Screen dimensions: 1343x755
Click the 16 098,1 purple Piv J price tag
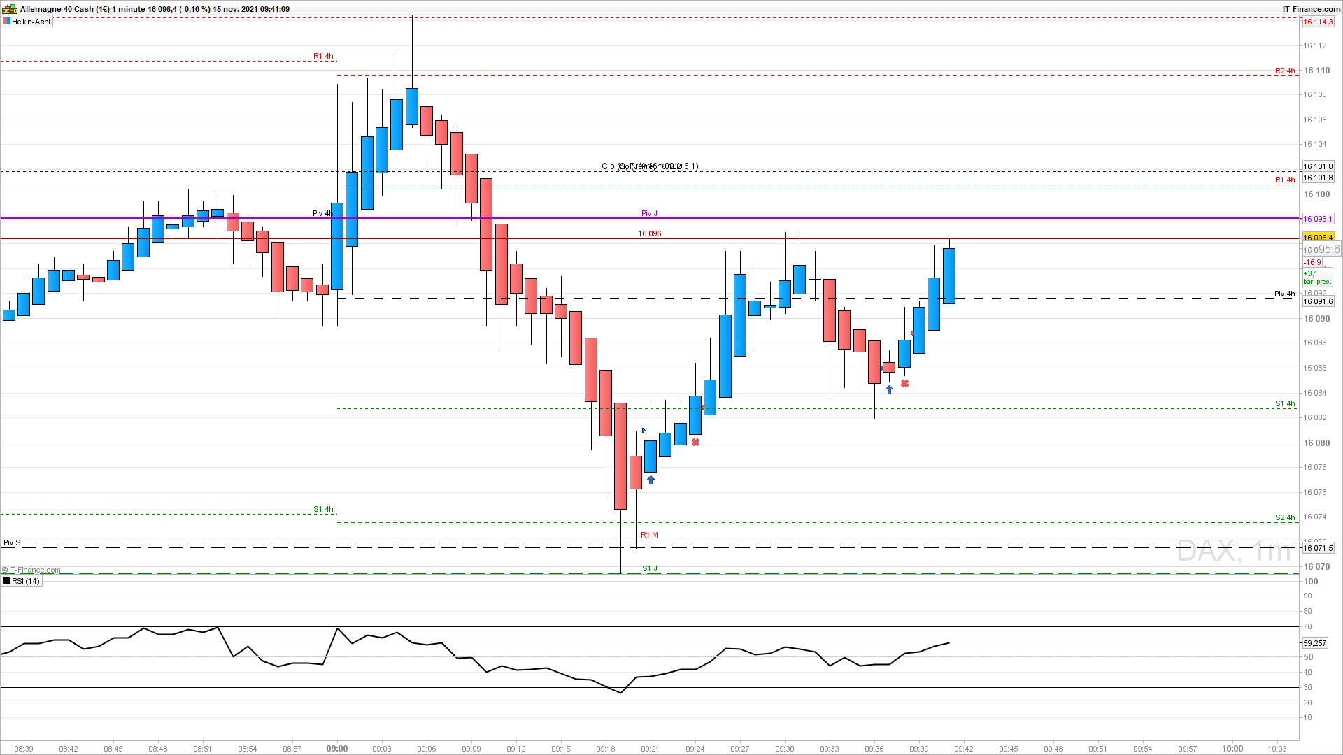pyautogui.click(x=1318, y=220)
